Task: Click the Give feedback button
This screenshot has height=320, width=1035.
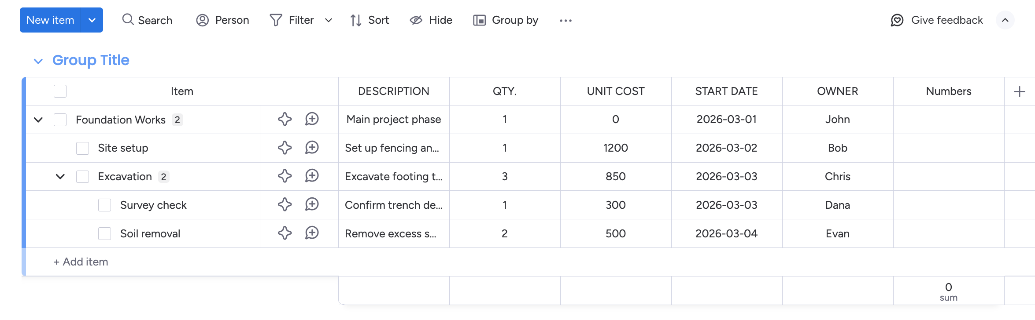Action: tap(937, 20)
